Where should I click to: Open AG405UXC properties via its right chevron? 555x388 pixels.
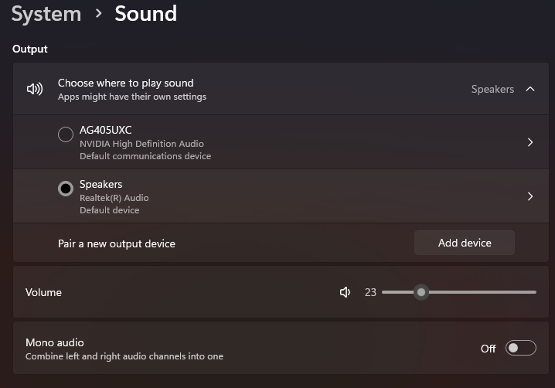[x=530, y=142]
